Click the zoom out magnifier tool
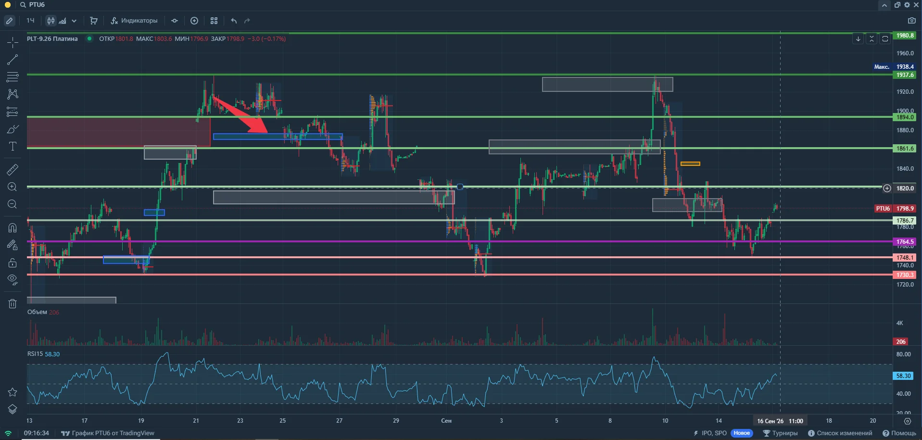The height and width of the screenshot is (440, 922). 13,204
